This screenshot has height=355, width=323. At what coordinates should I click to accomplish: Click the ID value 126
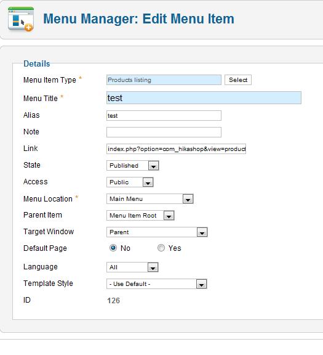click(x=113, y=301)
